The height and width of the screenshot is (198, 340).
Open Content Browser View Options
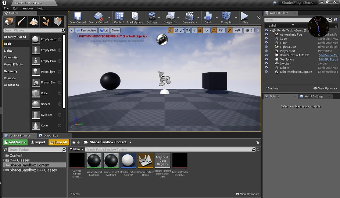(x=247, y=194)
